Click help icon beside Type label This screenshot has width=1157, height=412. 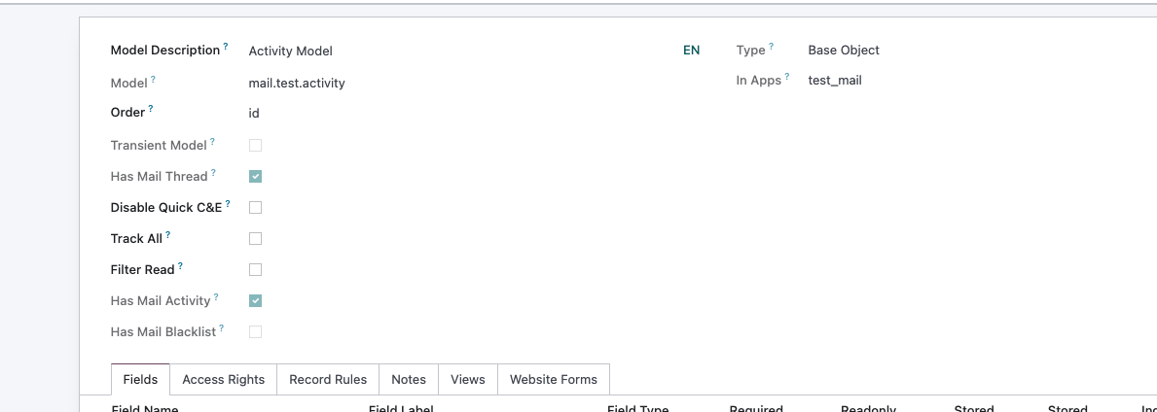tap(772, 47)
